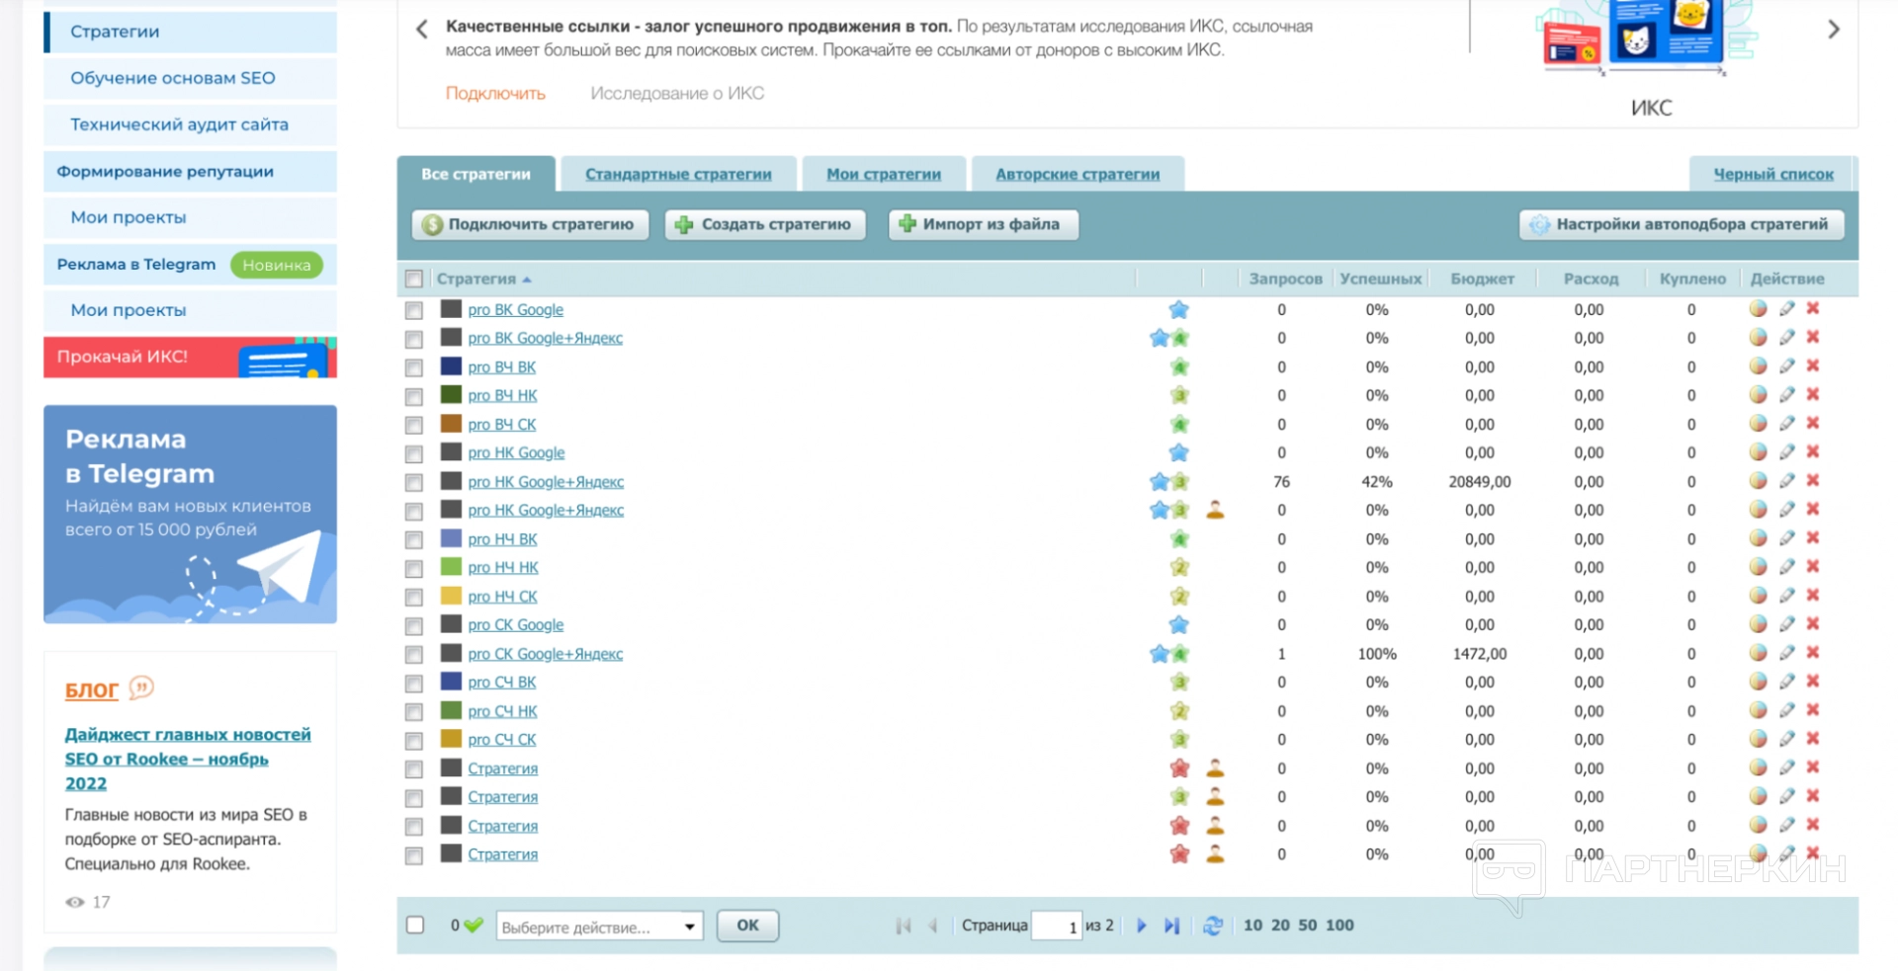Jump to the last page of strategies
The height and width of the screenshot is (971, 1898).
point(1172,926)
